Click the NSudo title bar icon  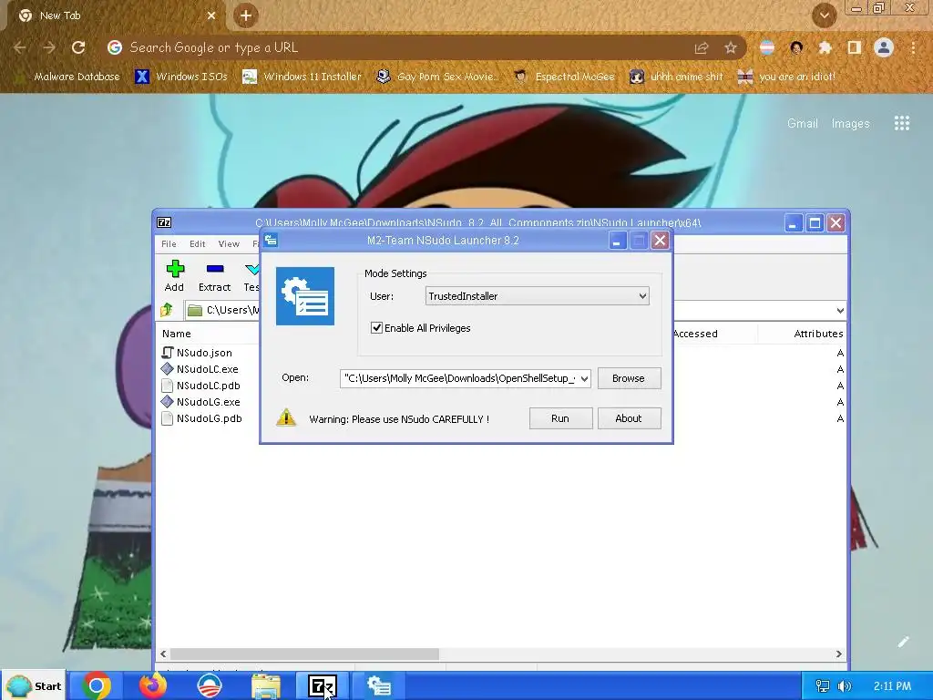tap(271, 240)
